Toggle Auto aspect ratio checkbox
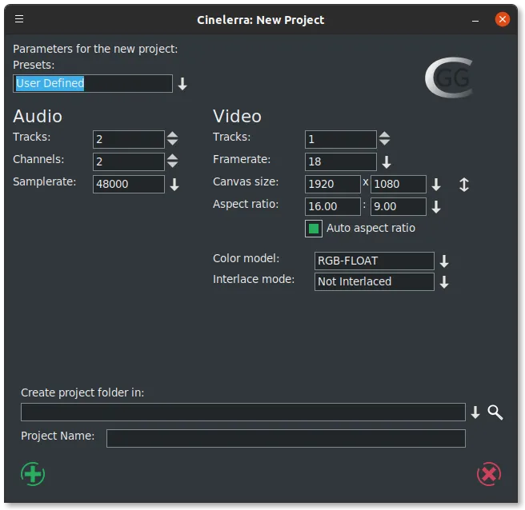The image size is (525, 510). click(314, 229)
